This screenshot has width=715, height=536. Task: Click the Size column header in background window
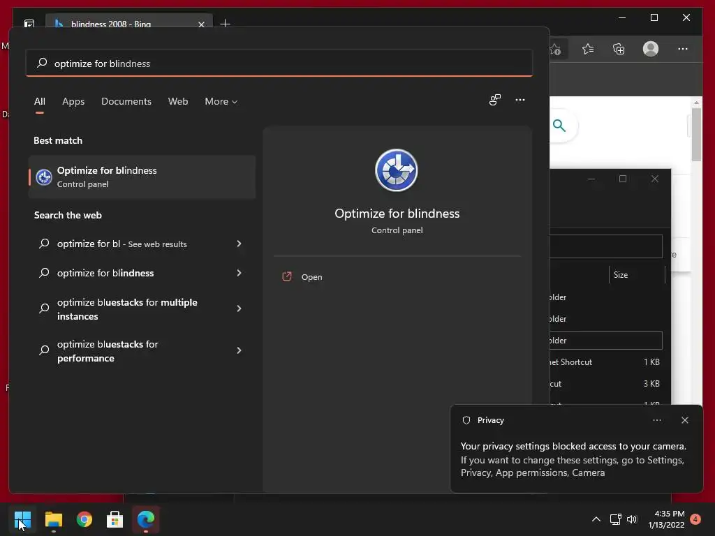637,275
